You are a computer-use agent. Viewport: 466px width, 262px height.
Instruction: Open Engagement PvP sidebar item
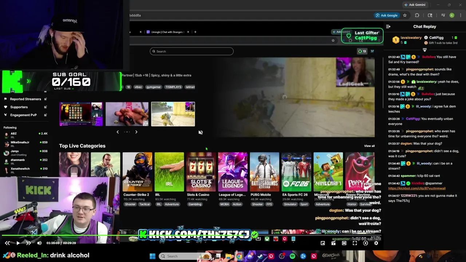click(25, 115)
